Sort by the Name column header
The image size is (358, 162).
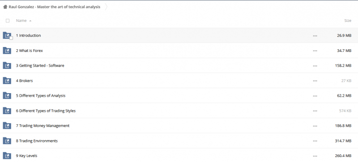click(21, 21)
